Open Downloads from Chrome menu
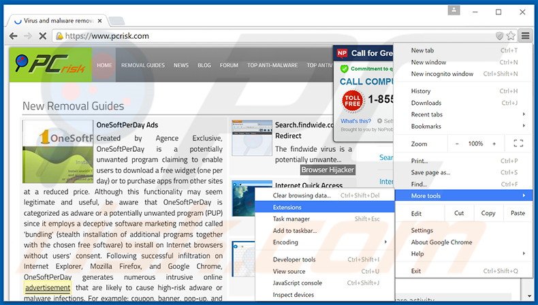The image size is (538, 305). [x=464, y=103]
